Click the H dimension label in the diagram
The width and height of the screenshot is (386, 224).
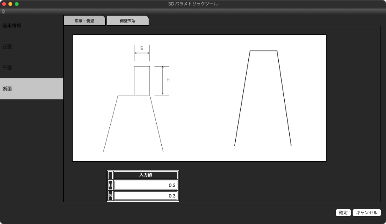coord(168,80)
